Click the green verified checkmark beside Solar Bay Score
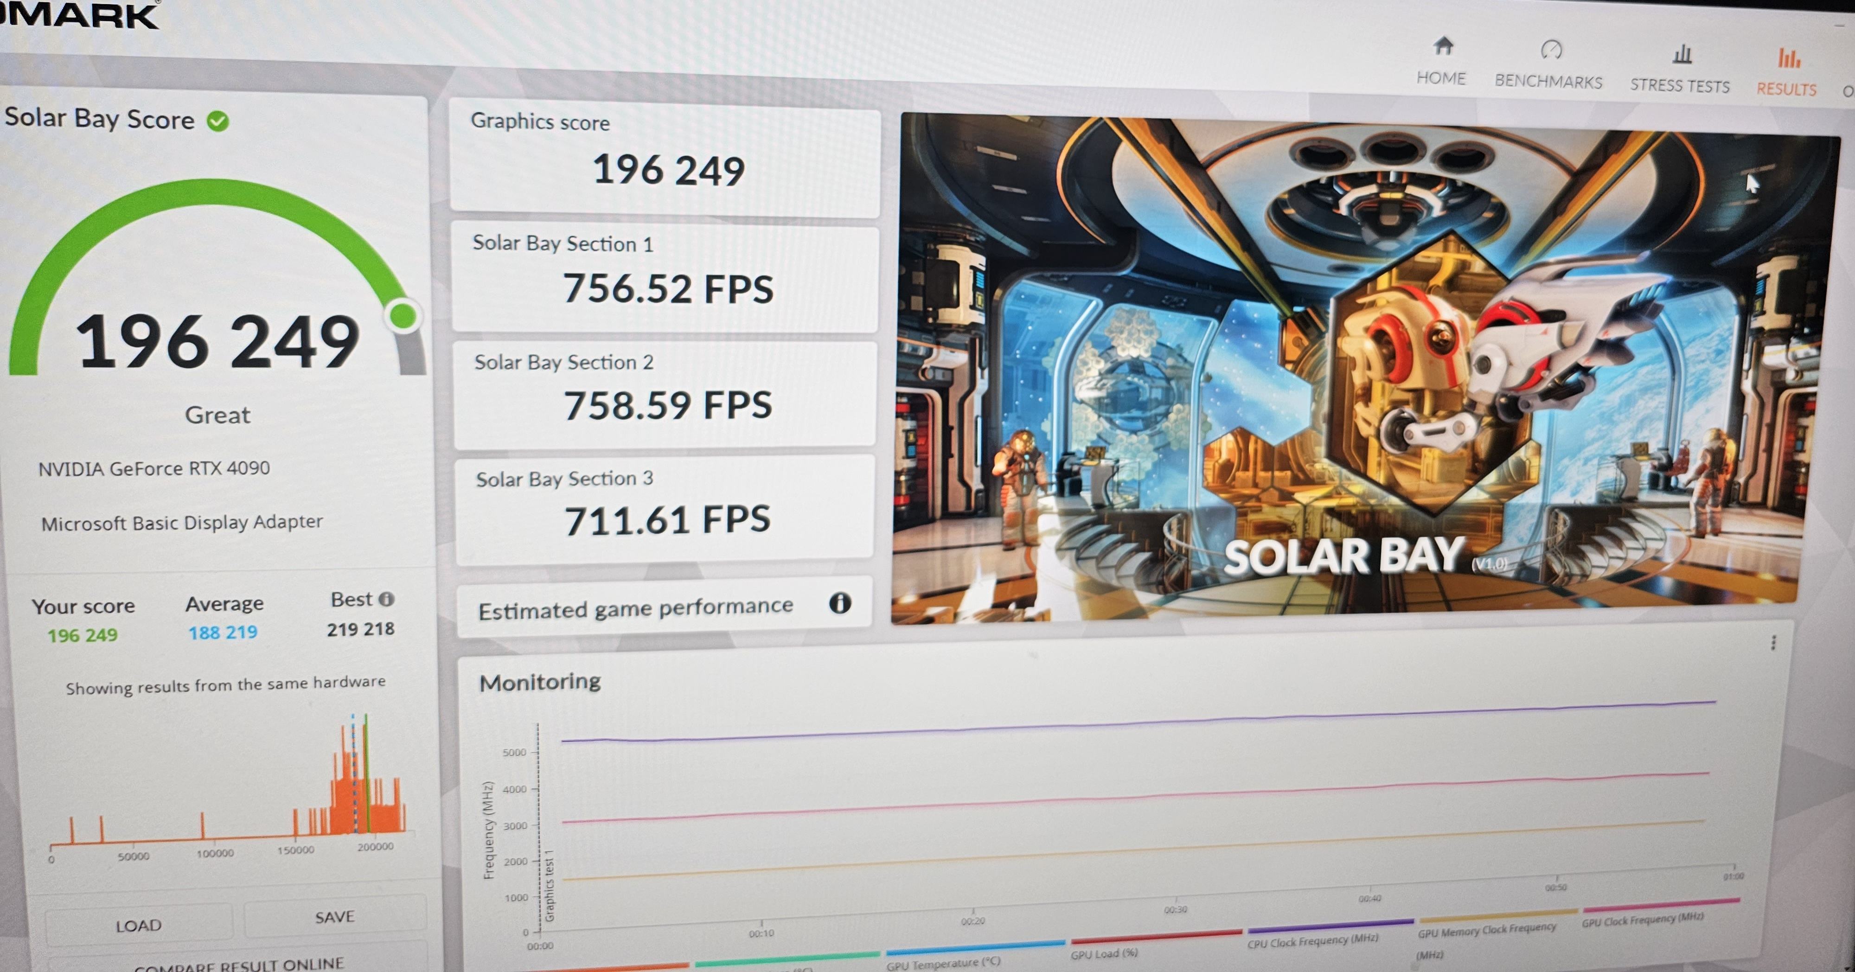 (x=217, y=121)
